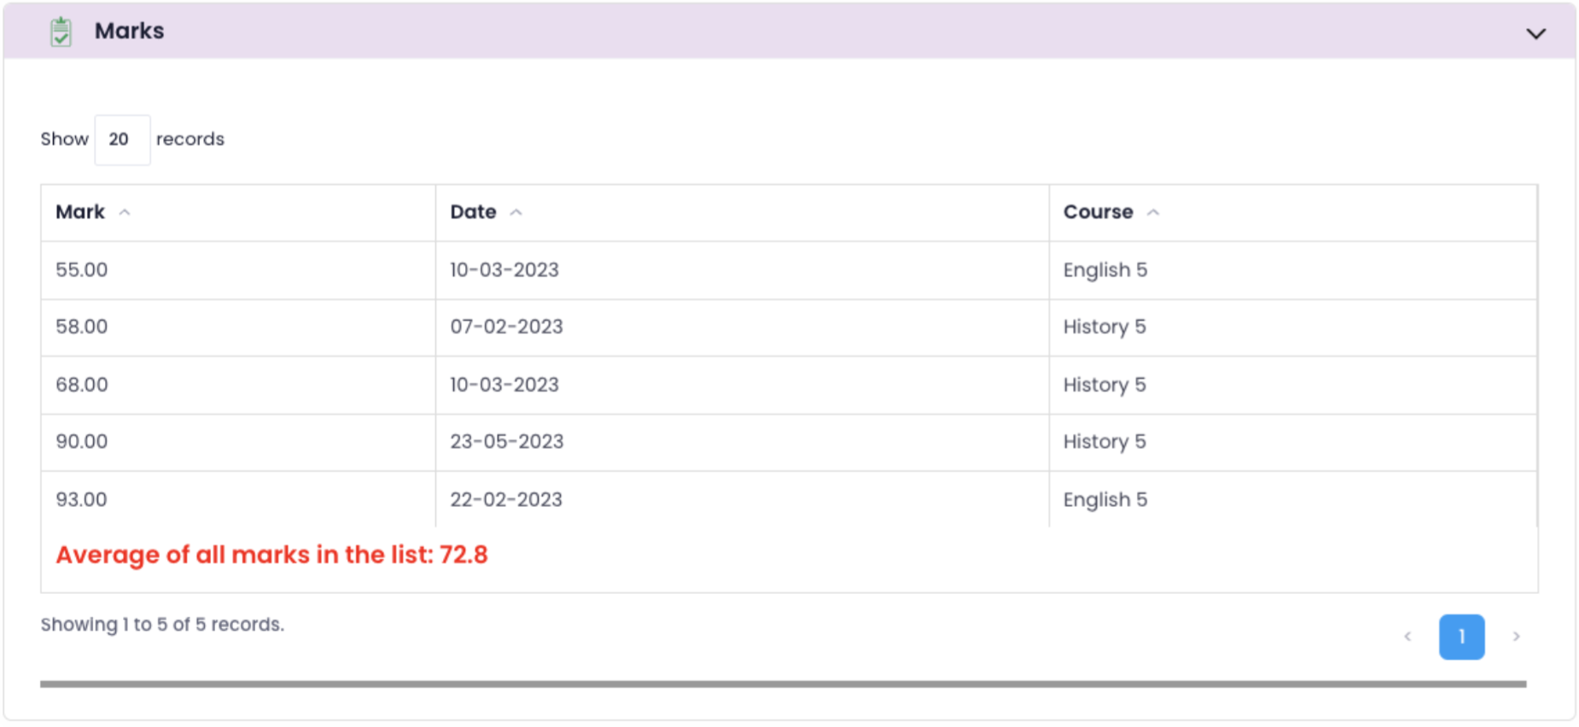
Task: Sort by Mark column arrow
Action: click(125, 212)
